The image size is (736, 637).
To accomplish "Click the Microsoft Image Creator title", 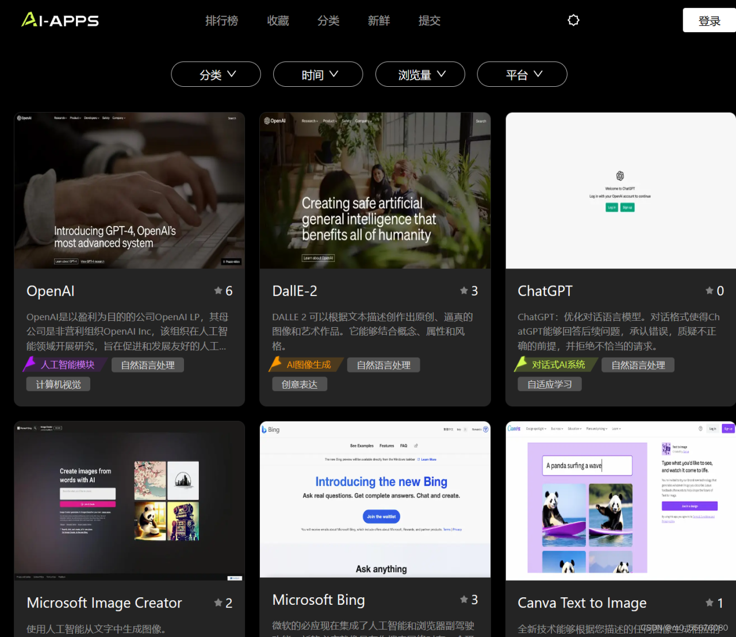I will tap(105, 603).
